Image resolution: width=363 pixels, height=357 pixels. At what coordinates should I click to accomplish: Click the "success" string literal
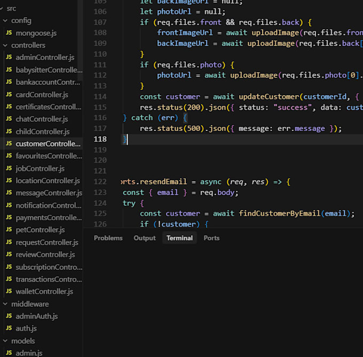(293, 107)
